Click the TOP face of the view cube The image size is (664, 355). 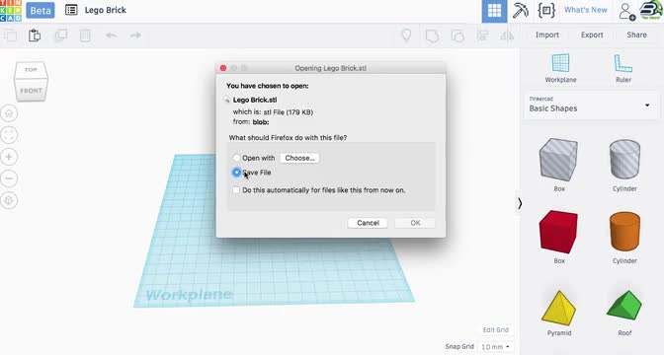[31, 70]
